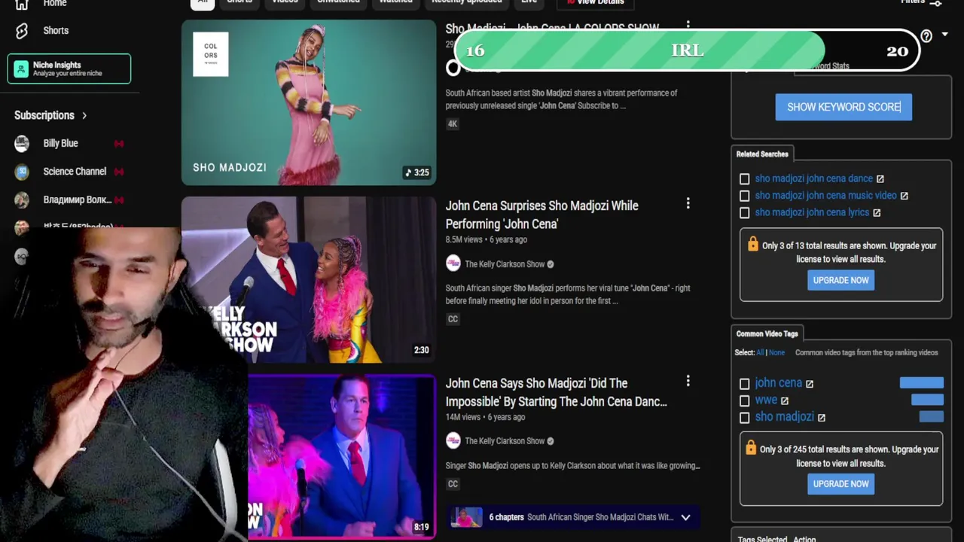
Task: Open 'sho madjozi john cena music video' link
Action: pyautogui.click(x=825, y=195)
